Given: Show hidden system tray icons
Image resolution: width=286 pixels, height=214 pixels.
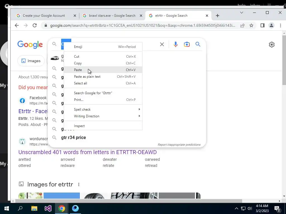Looking at the screenshot, I should 236,208.
